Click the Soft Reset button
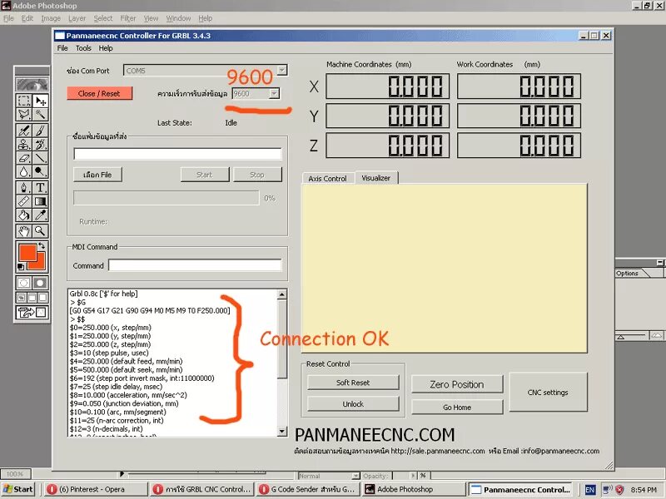This screenshot has height=499, width=666. pyautogui.click(x=353, y=383)
